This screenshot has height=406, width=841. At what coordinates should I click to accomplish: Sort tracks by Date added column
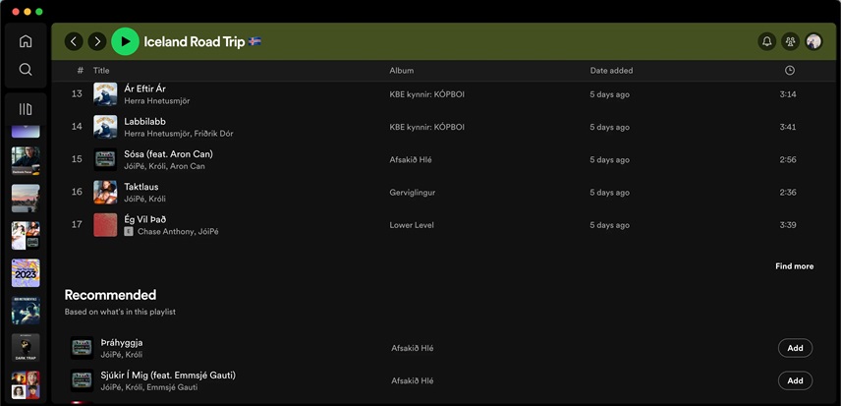[x=611, y=70]
